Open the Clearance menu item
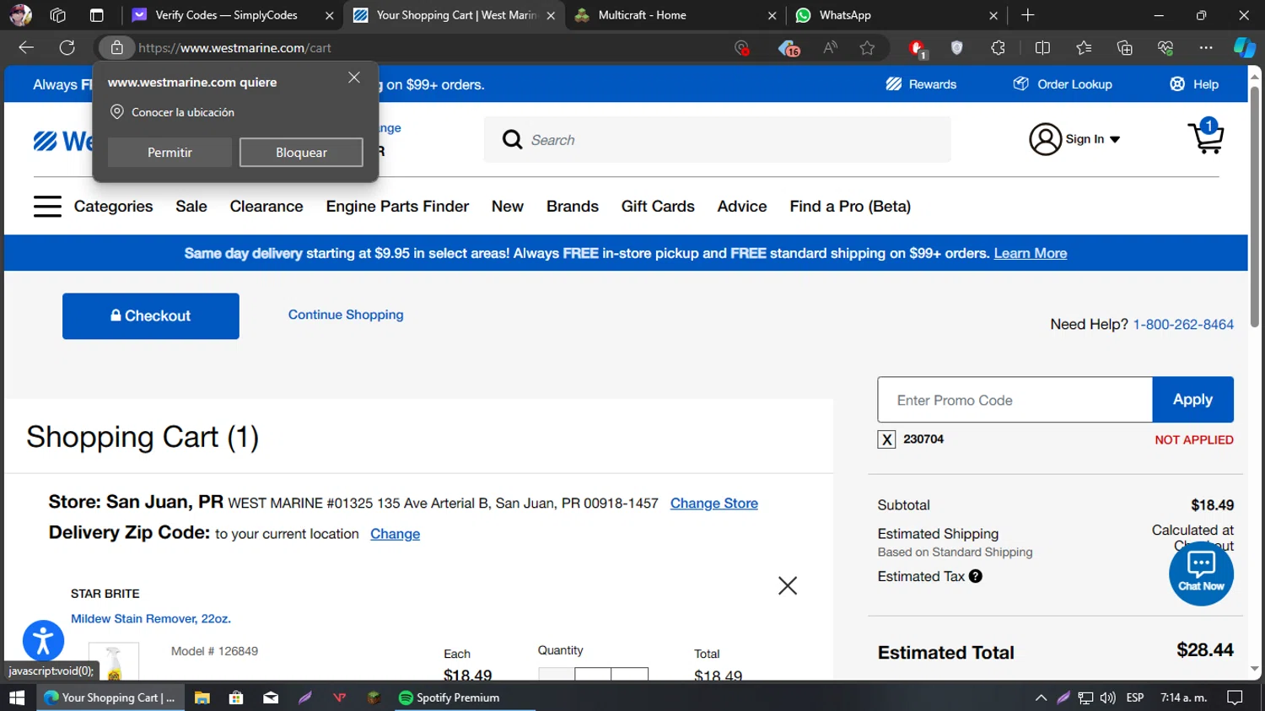The image size is (1265, 711). pos(266,207)
